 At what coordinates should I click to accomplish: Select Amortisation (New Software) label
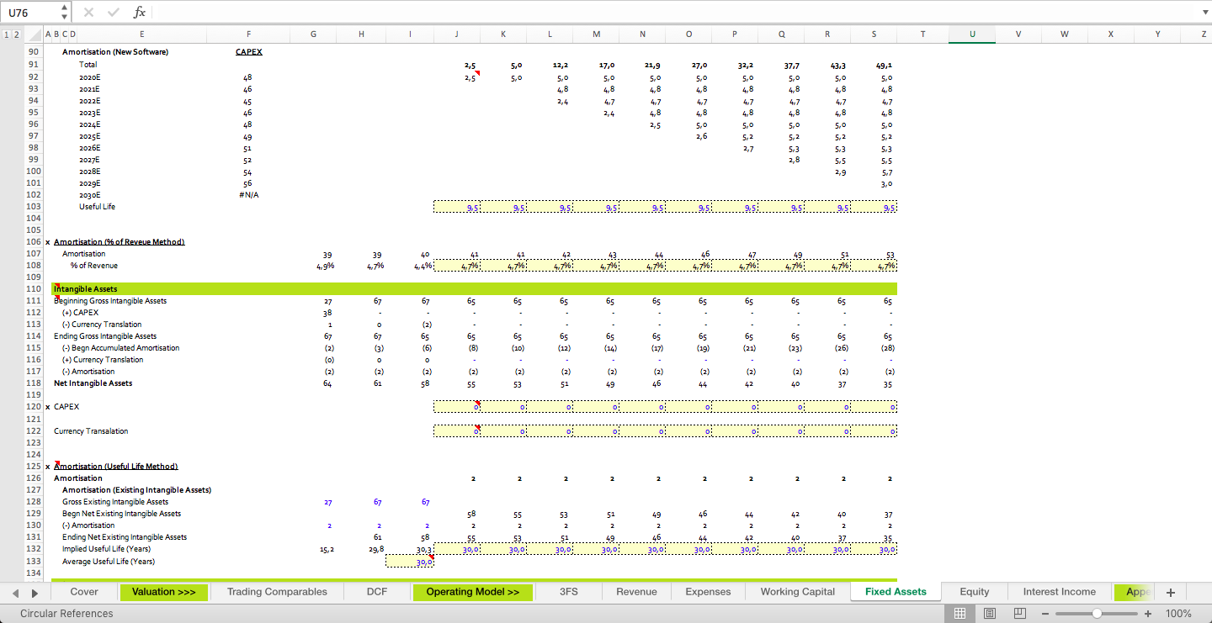click(x=115, y=51)
